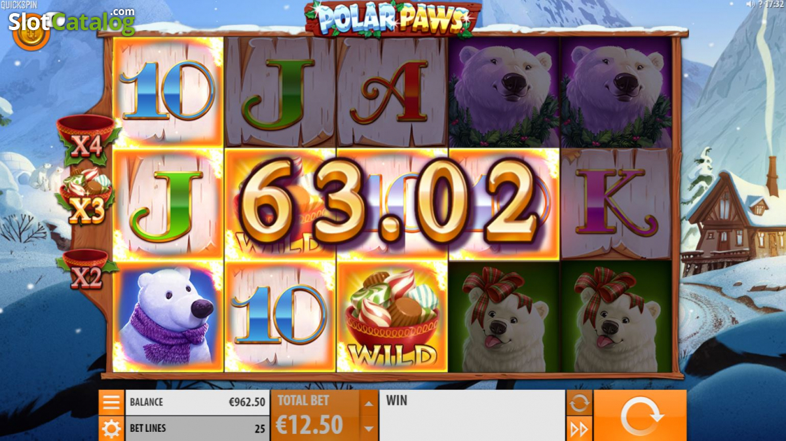Image resolution: width=786 pixels, height=441 pixels.
Task: Click the polar bear with purple scarf
Action: click(168, 316)
